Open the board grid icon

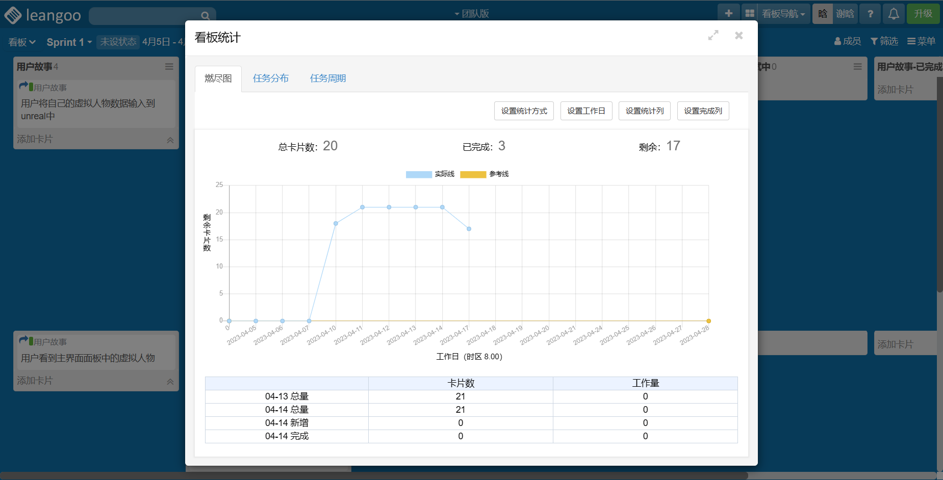pos(749,14)
